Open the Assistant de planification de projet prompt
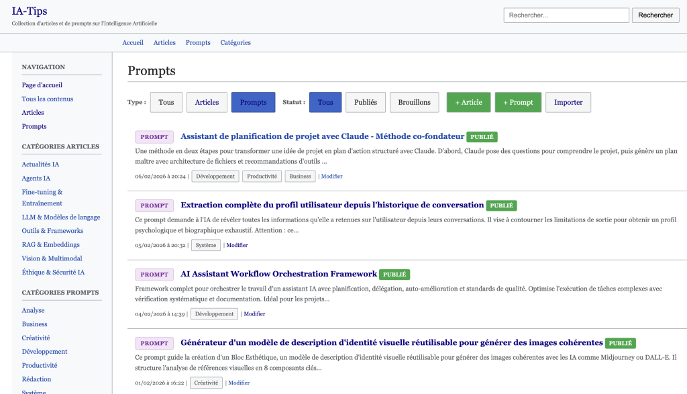The height and width of the screenshot is (394, 687). [x=322, y=136]
